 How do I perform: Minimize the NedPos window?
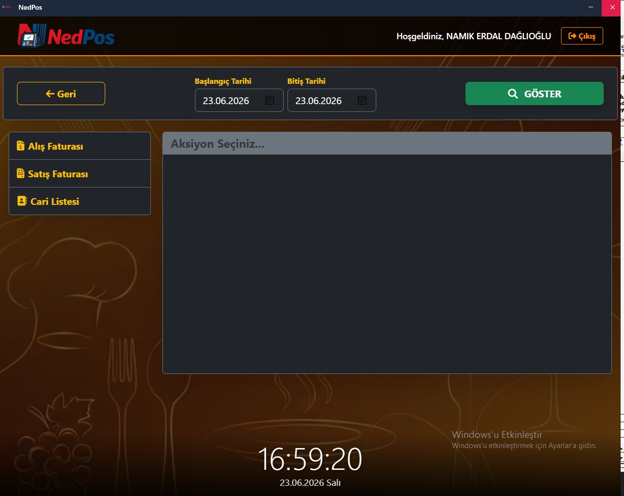click(591, 7)
